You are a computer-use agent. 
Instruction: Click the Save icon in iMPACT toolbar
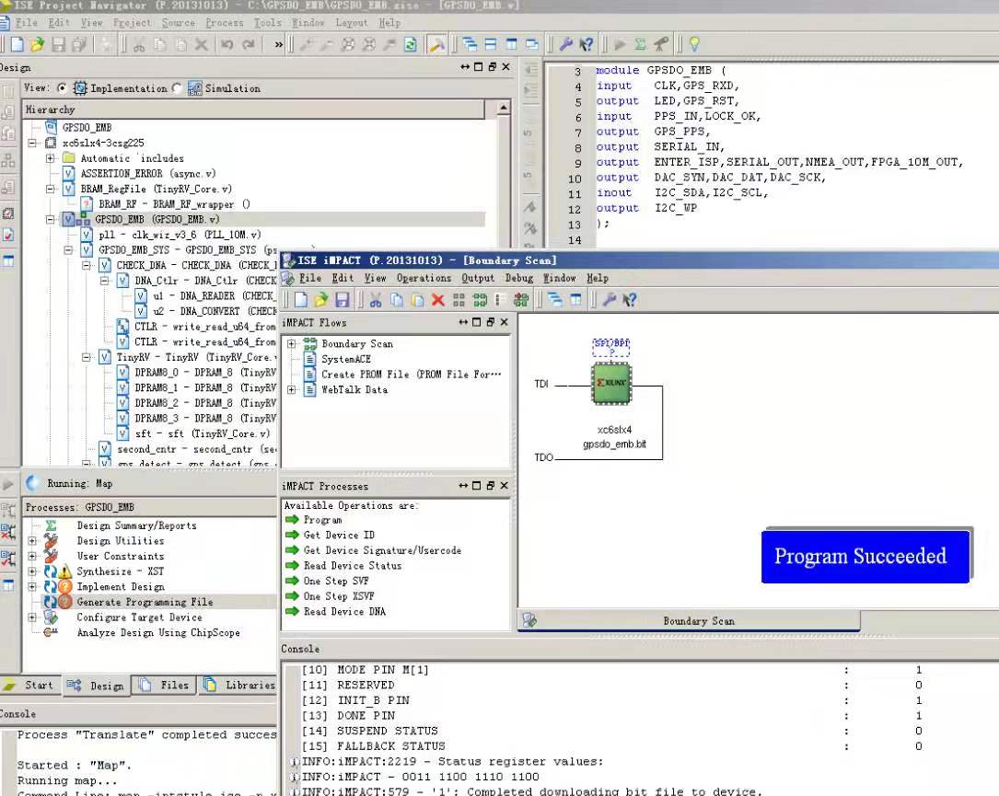click(x=342, y=300)
